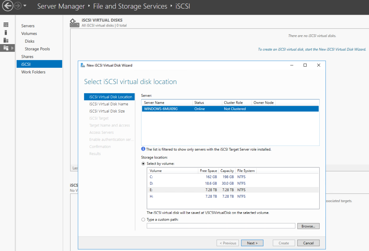The width and height of the screenshot is (369, 251).
Task: Expand File and Storage Services flyout arrow
Action: click(12, 48)
